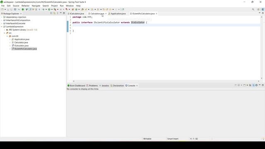Close the Console tab
This screenshot has height=149, width=265.
137,86
